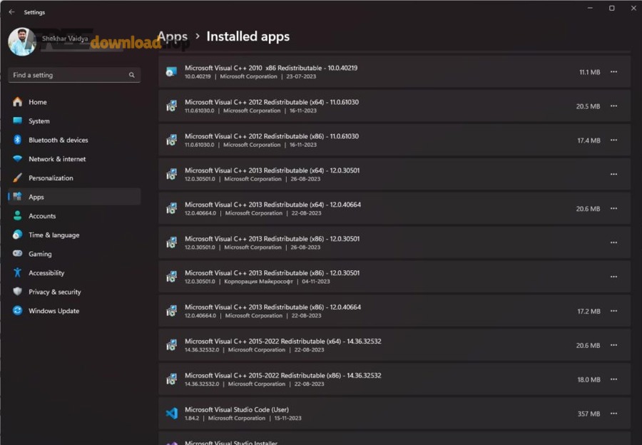The width and height of the screenshot is (642, 445).
Task: Click the Accounts person icon
Action: 17,216
